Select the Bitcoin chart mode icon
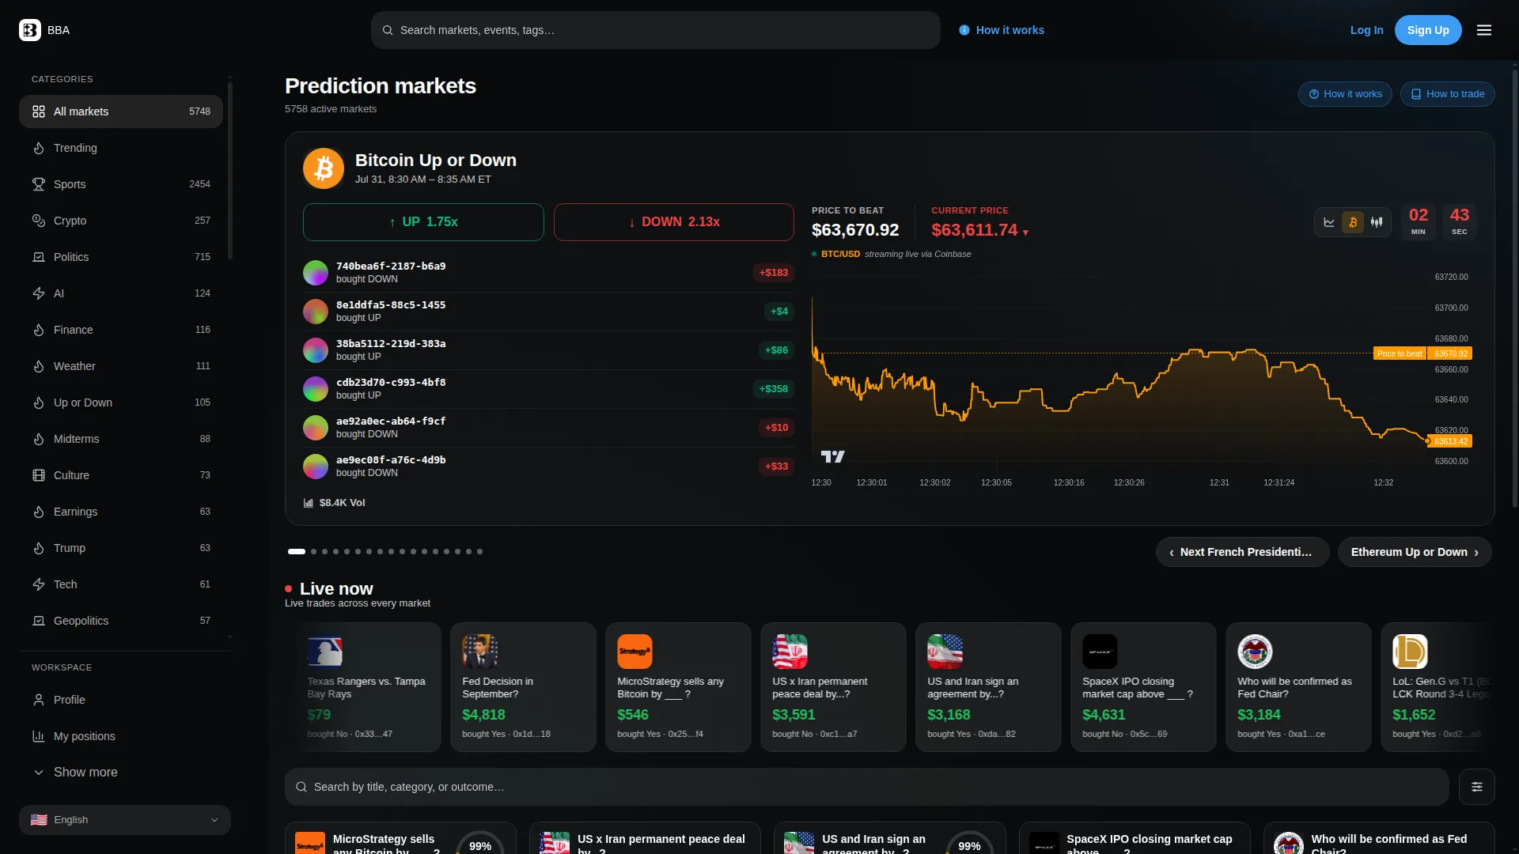Image resolution: width=1519 pixels, height=854 pixels. tap(1353, 222)
